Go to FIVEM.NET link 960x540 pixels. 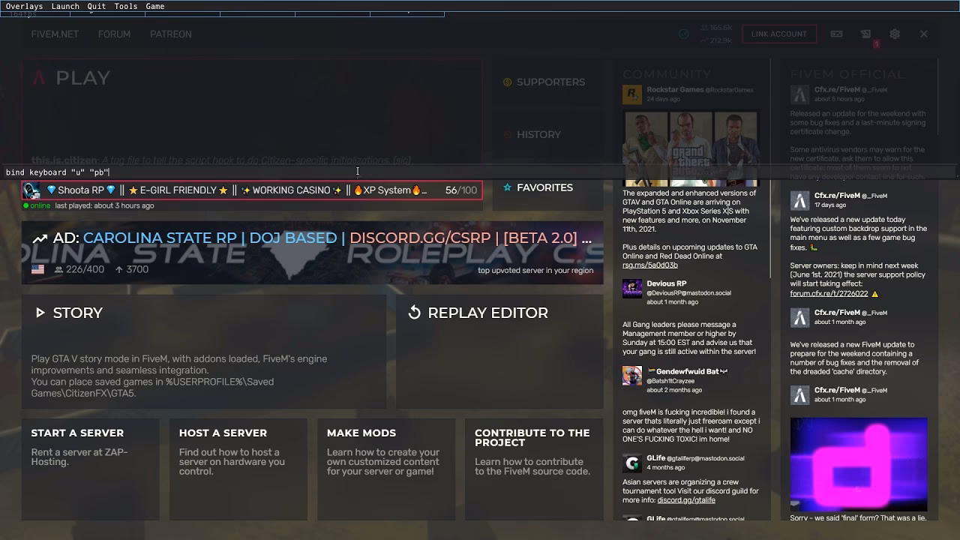pos(55,34)
